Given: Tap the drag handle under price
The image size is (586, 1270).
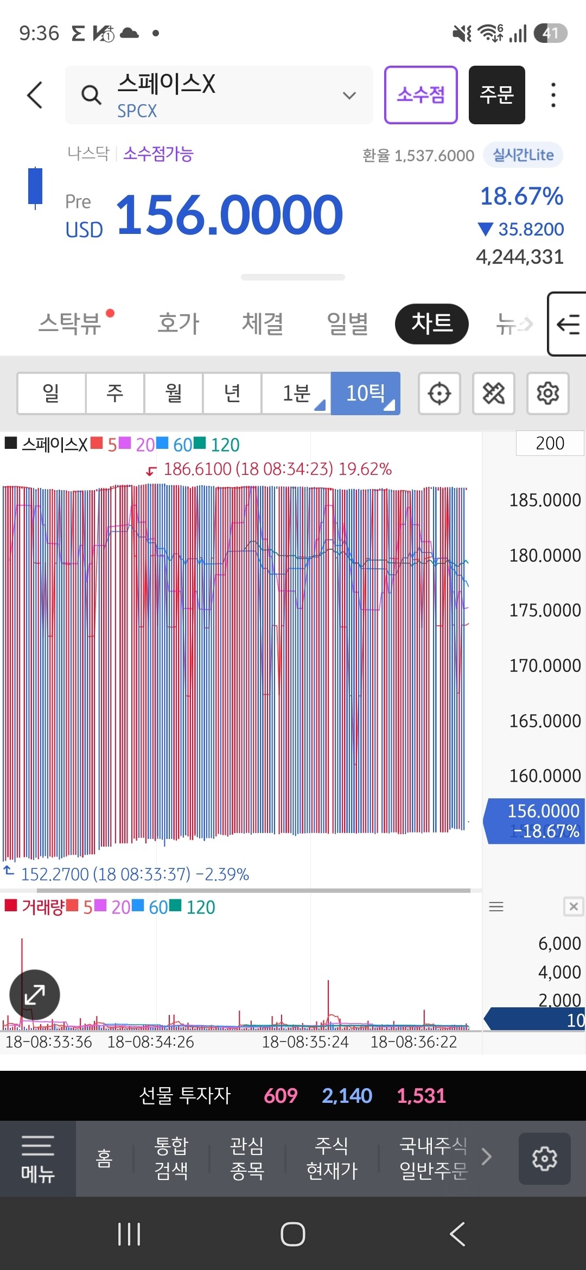Looking at the screenshot, I should point(293,277).
